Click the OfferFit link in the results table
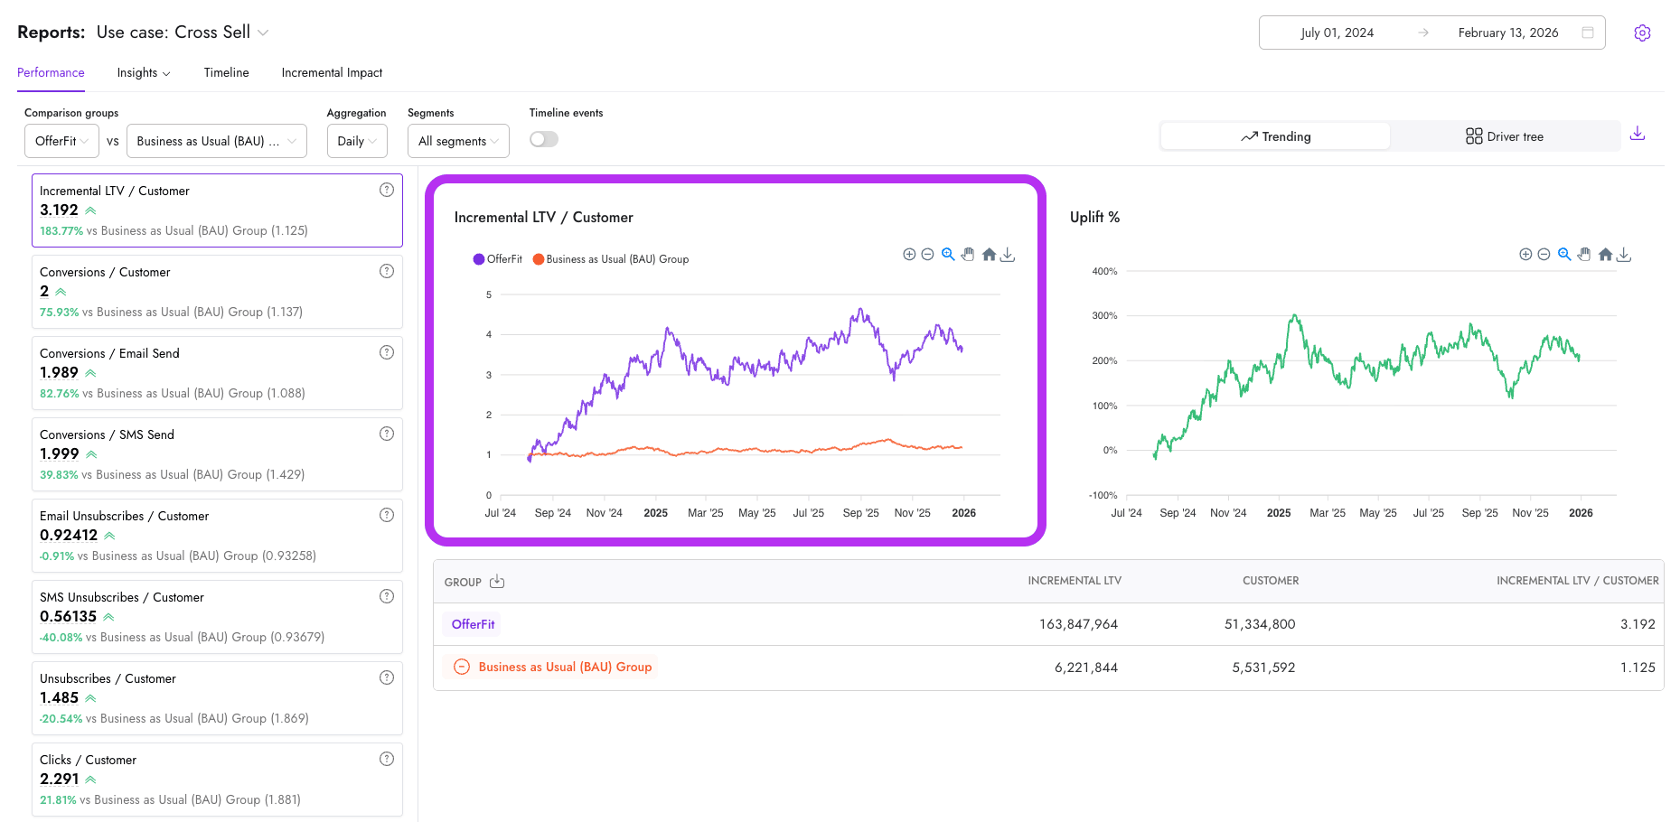This screenshot has height=822, width=1680. pos(471,623)
